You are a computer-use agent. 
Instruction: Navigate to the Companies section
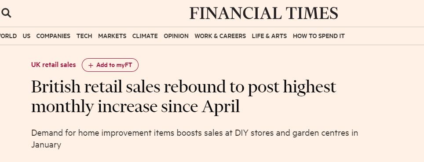[x=53, y=36]
